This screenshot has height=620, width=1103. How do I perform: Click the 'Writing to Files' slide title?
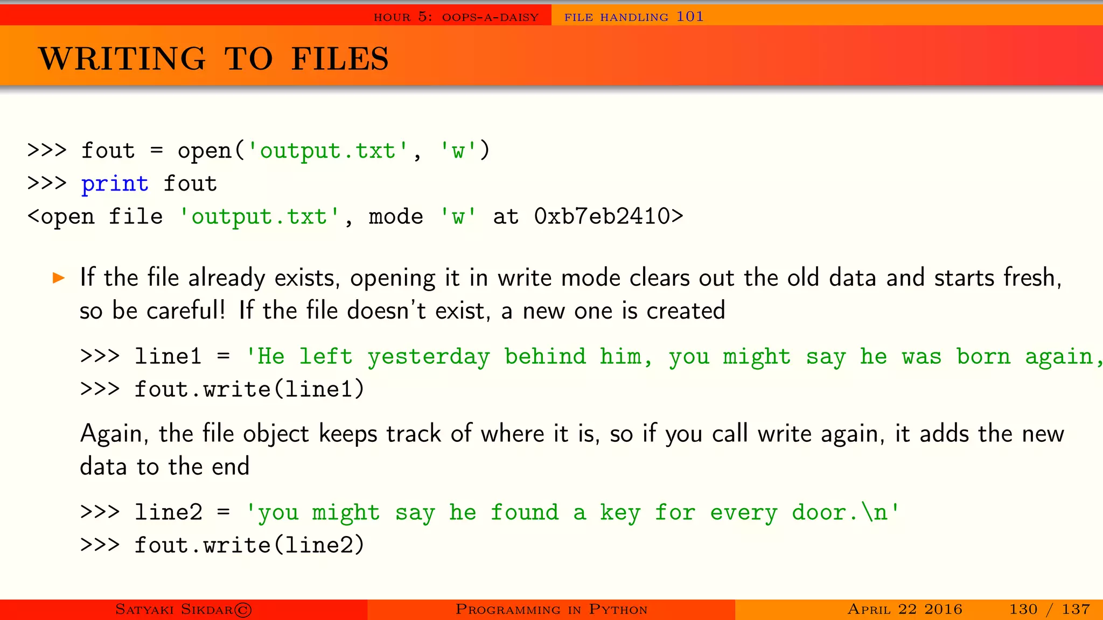click(213, 59)
